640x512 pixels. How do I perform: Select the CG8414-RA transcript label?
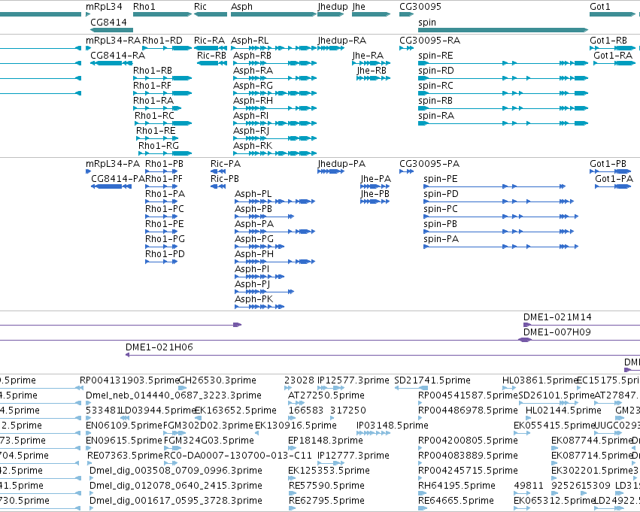pos(117,55)
